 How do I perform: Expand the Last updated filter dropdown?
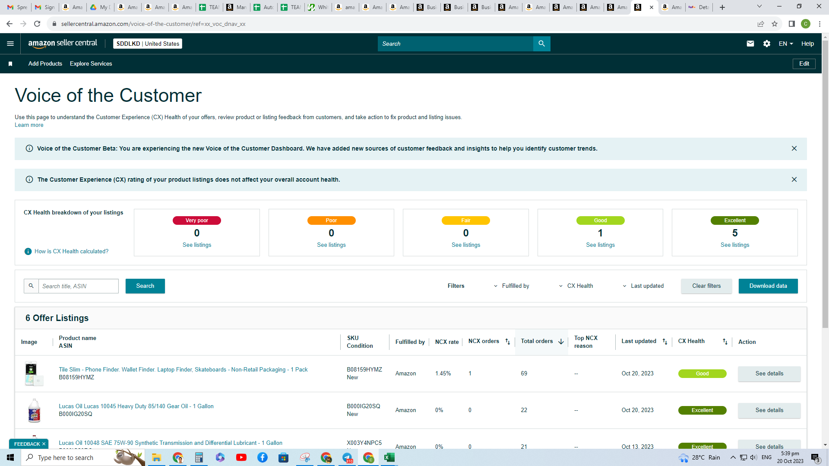pos(643,286)
